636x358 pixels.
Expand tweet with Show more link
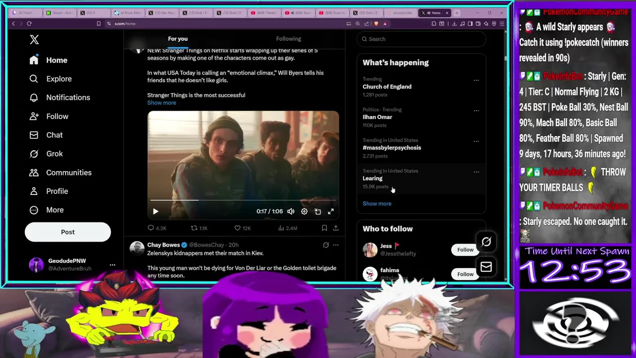[x=161, y=103]
